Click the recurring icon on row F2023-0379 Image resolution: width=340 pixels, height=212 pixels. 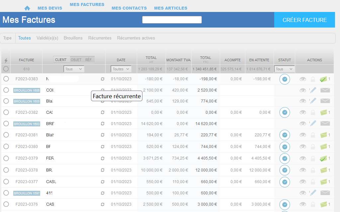coord(103,158)
